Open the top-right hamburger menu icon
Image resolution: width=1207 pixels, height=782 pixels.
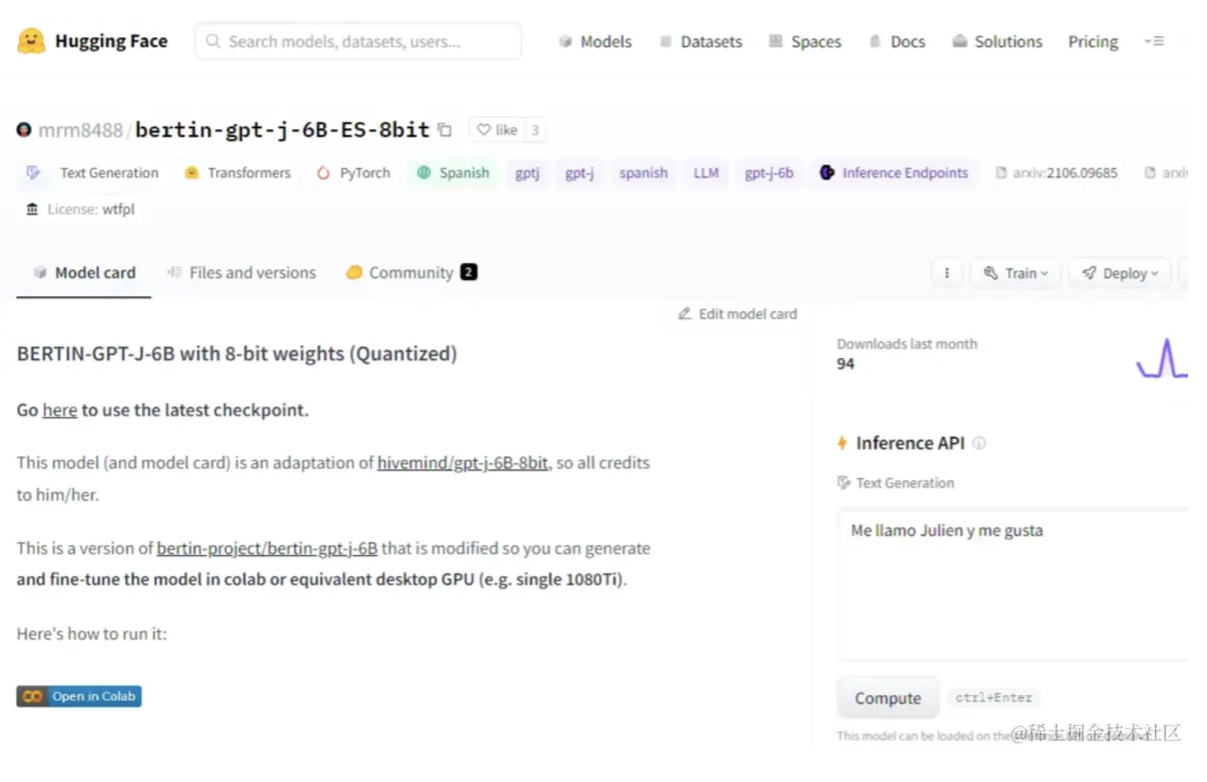click(1154, 41)
